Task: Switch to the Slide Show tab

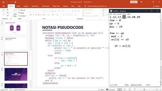Action: [x=56, y=6]
